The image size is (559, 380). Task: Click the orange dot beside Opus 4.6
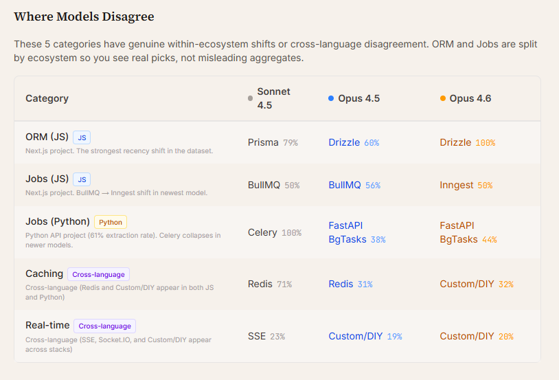click(x=442, y=98)
